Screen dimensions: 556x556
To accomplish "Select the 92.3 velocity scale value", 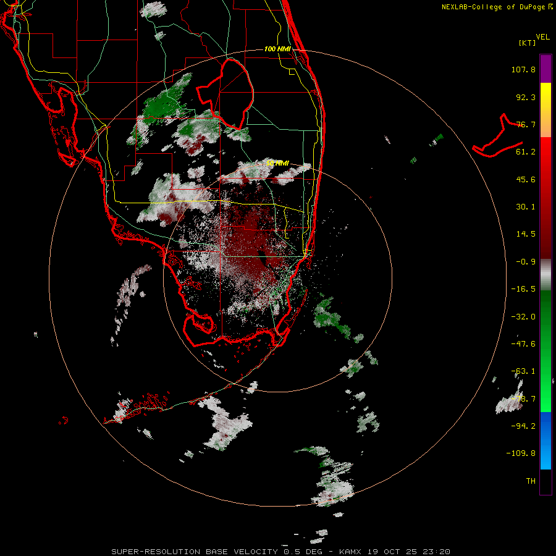I will (x=526, y=97).
